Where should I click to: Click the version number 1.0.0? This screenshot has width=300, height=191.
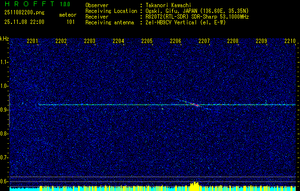tap(65, 4)
